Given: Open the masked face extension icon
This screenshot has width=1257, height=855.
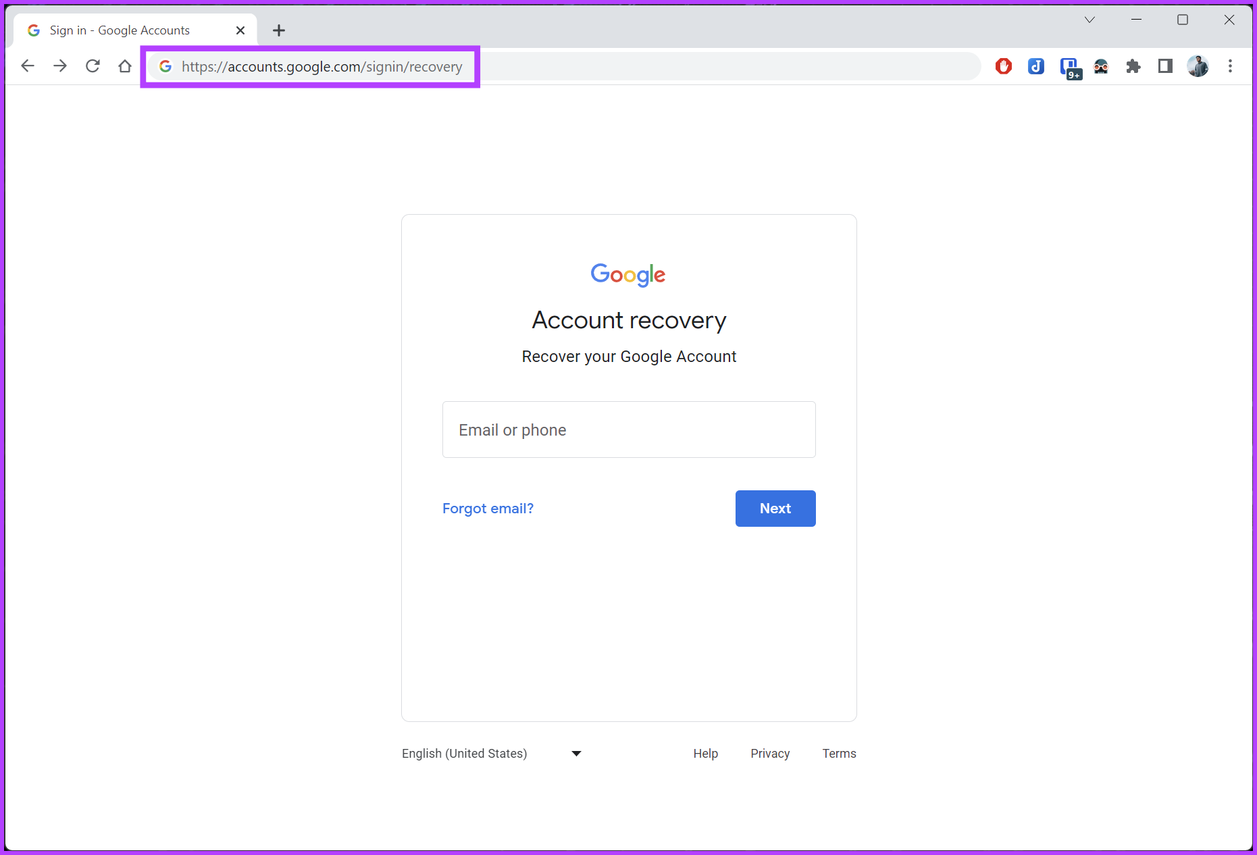Looking at the screenshot, I should [x=1101, y=66].
